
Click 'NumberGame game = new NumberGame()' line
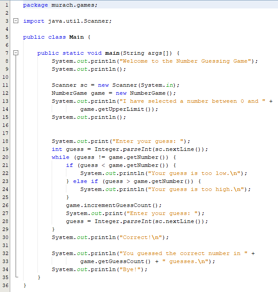114,93
